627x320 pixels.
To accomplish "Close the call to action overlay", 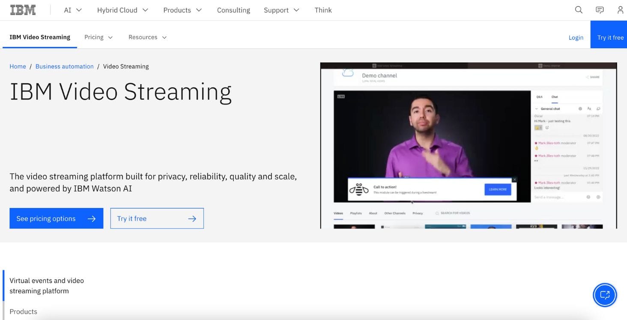I will pyautogui.click(x=514, y=180).
